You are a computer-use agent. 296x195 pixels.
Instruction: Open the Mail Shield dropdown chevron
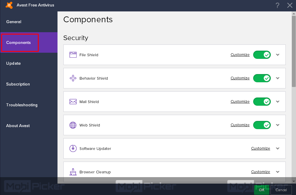pos(278,102)
